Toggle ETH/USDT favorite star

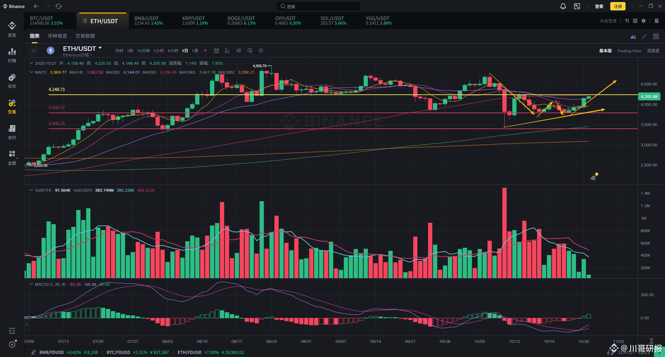click(x=34, y=51)
